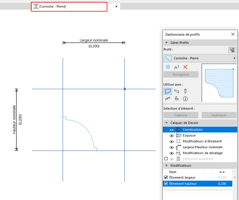Screen dimensions: 239x200
Task: Open the Corniche - Pierre profile dropdown
Action: [200, 58]
